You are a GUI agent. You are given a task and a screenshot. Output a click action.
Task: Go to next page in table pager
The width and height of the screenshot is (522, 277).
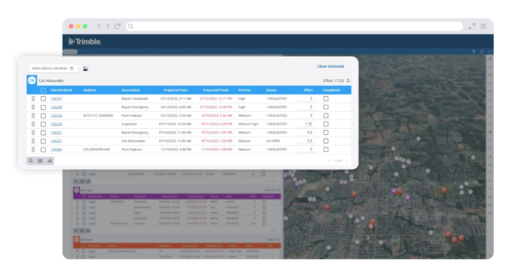347,161
